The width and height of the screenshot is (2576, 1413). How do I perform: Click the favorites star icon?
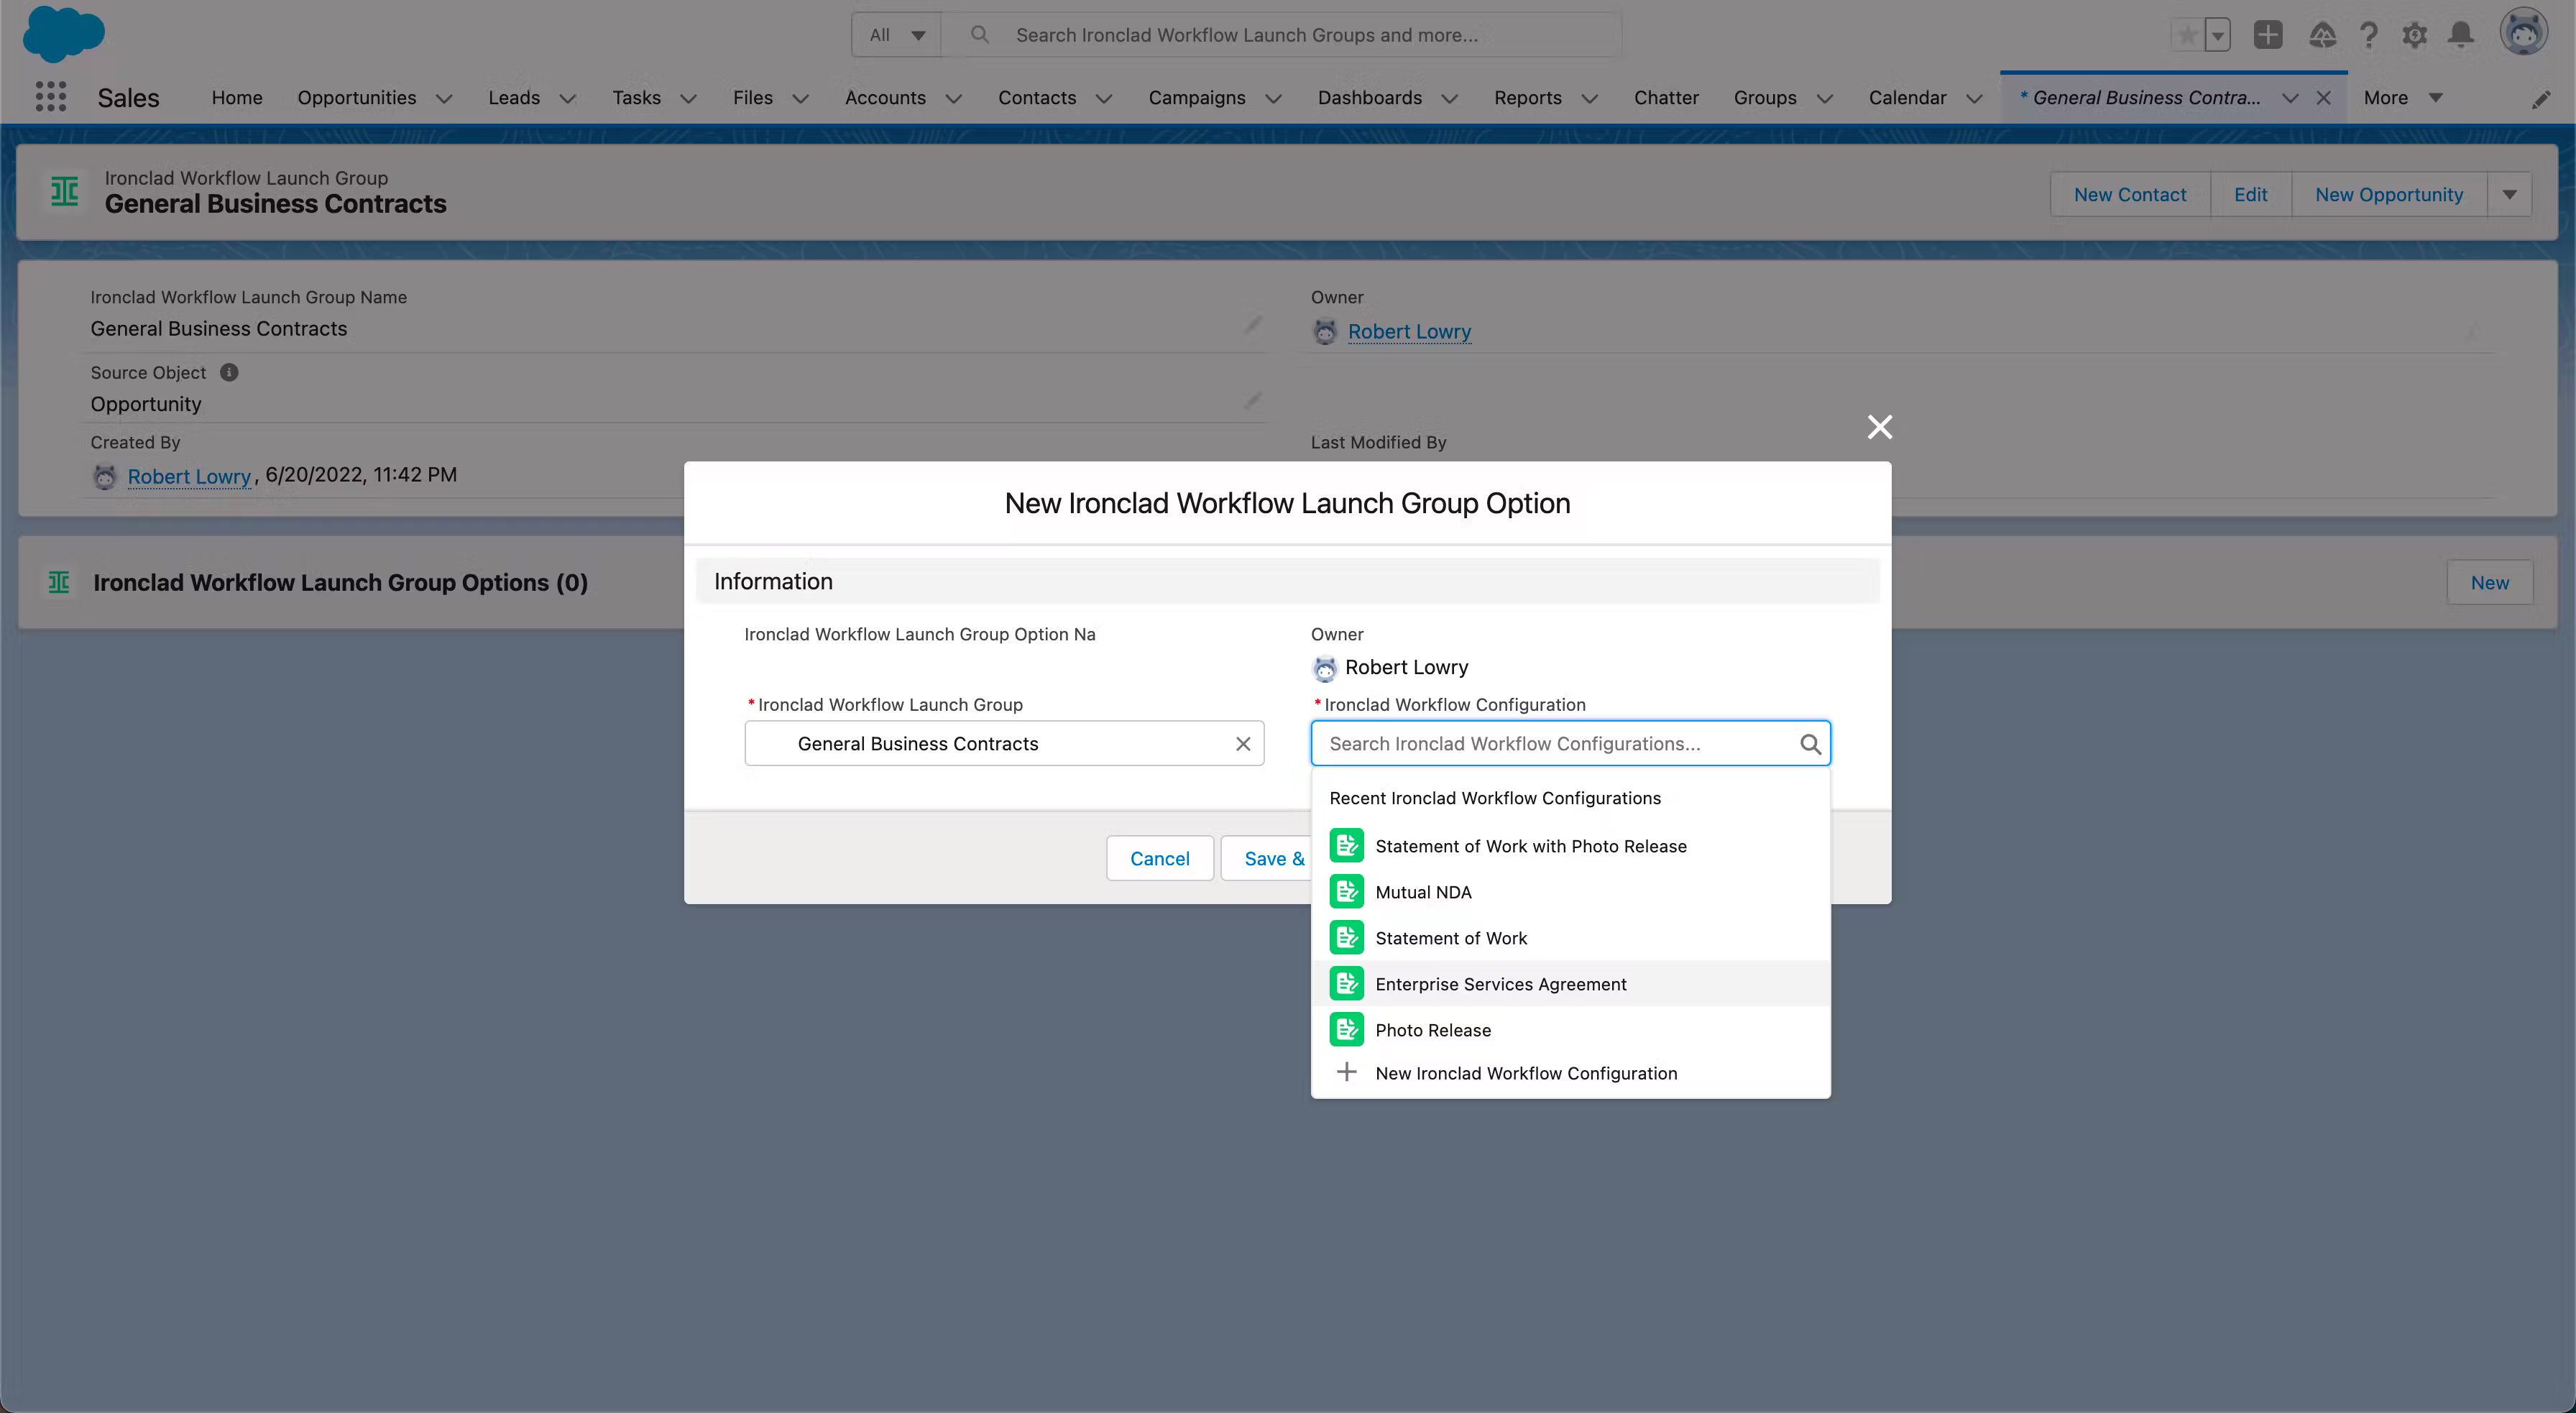point(2187,35)
